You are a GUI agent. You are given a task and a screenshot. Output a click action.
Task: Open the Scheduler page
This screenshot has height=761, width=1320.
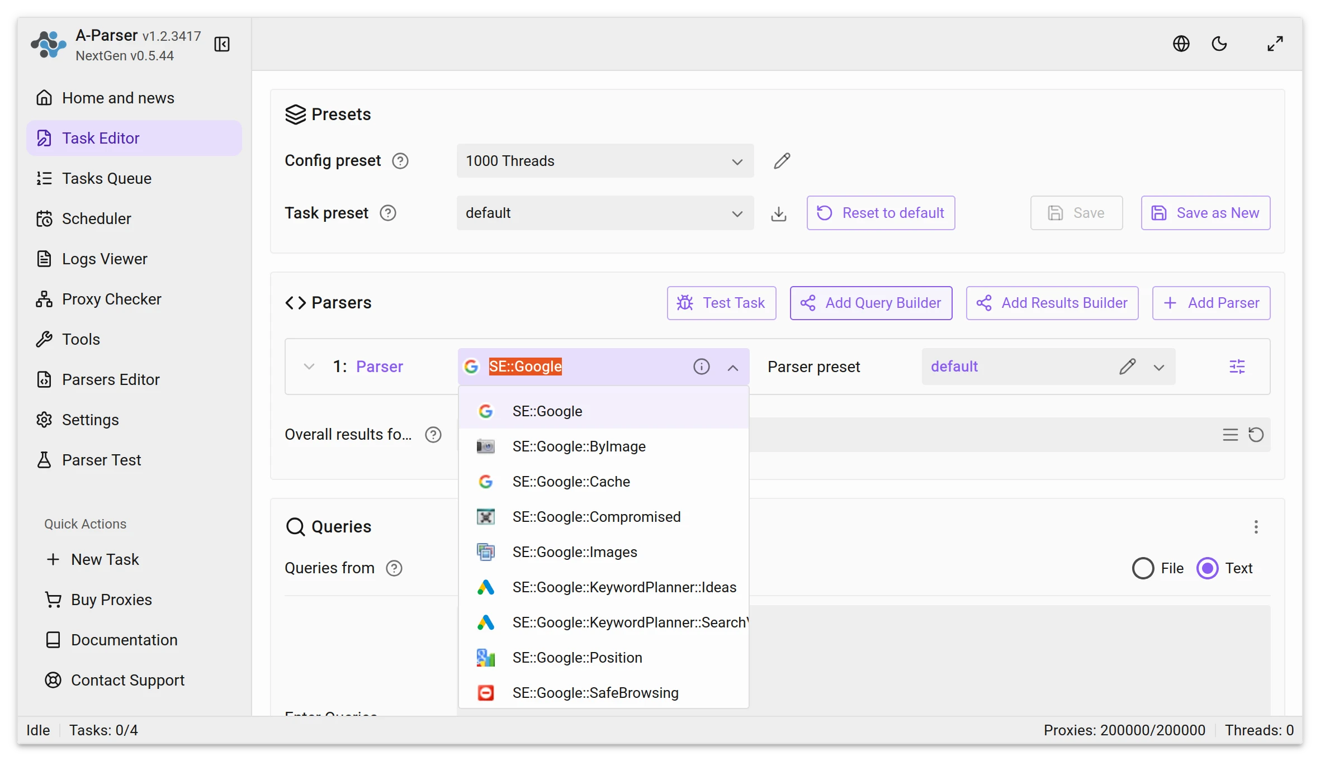coord(134,218)
